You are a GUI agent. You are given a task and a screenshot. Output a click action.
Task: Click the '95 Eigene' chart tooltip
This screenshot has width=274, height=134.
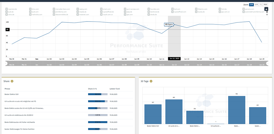[169, 24]
